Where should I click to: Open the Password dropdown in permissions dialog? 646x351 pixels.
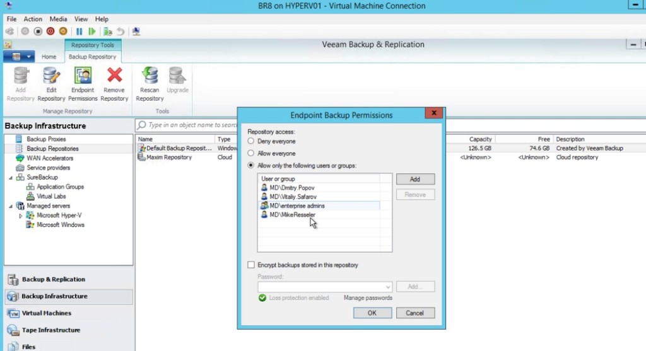[388, 287]
